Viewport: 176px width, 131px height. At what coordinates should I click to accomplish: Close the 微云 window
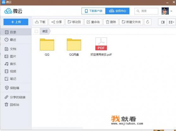[x=174, y=2]
